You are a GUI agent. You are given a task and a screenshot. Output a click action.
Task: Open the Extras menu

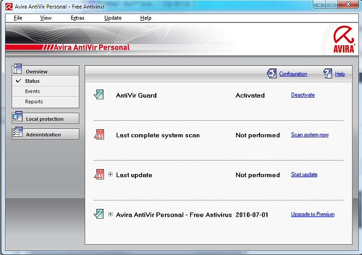(x=77, y=18)
